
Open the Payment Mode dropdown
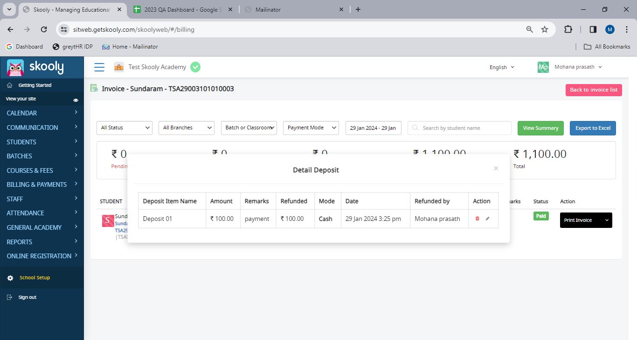[x=311, y=128]
